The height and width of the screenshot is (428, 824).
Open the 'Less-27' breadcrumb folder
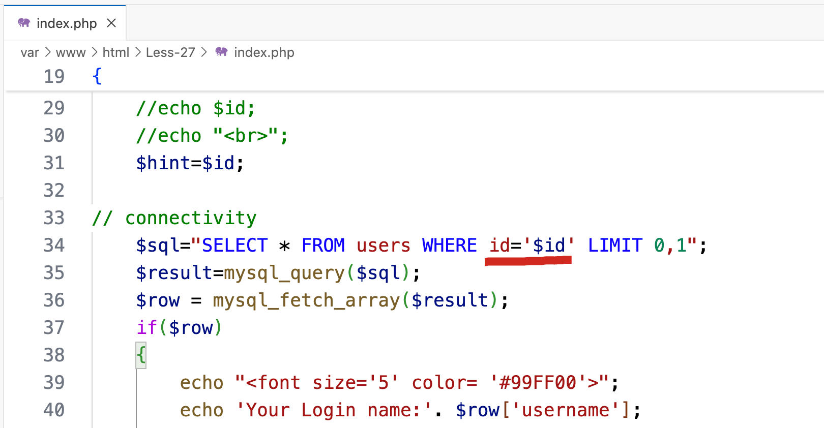click(170, 52)
